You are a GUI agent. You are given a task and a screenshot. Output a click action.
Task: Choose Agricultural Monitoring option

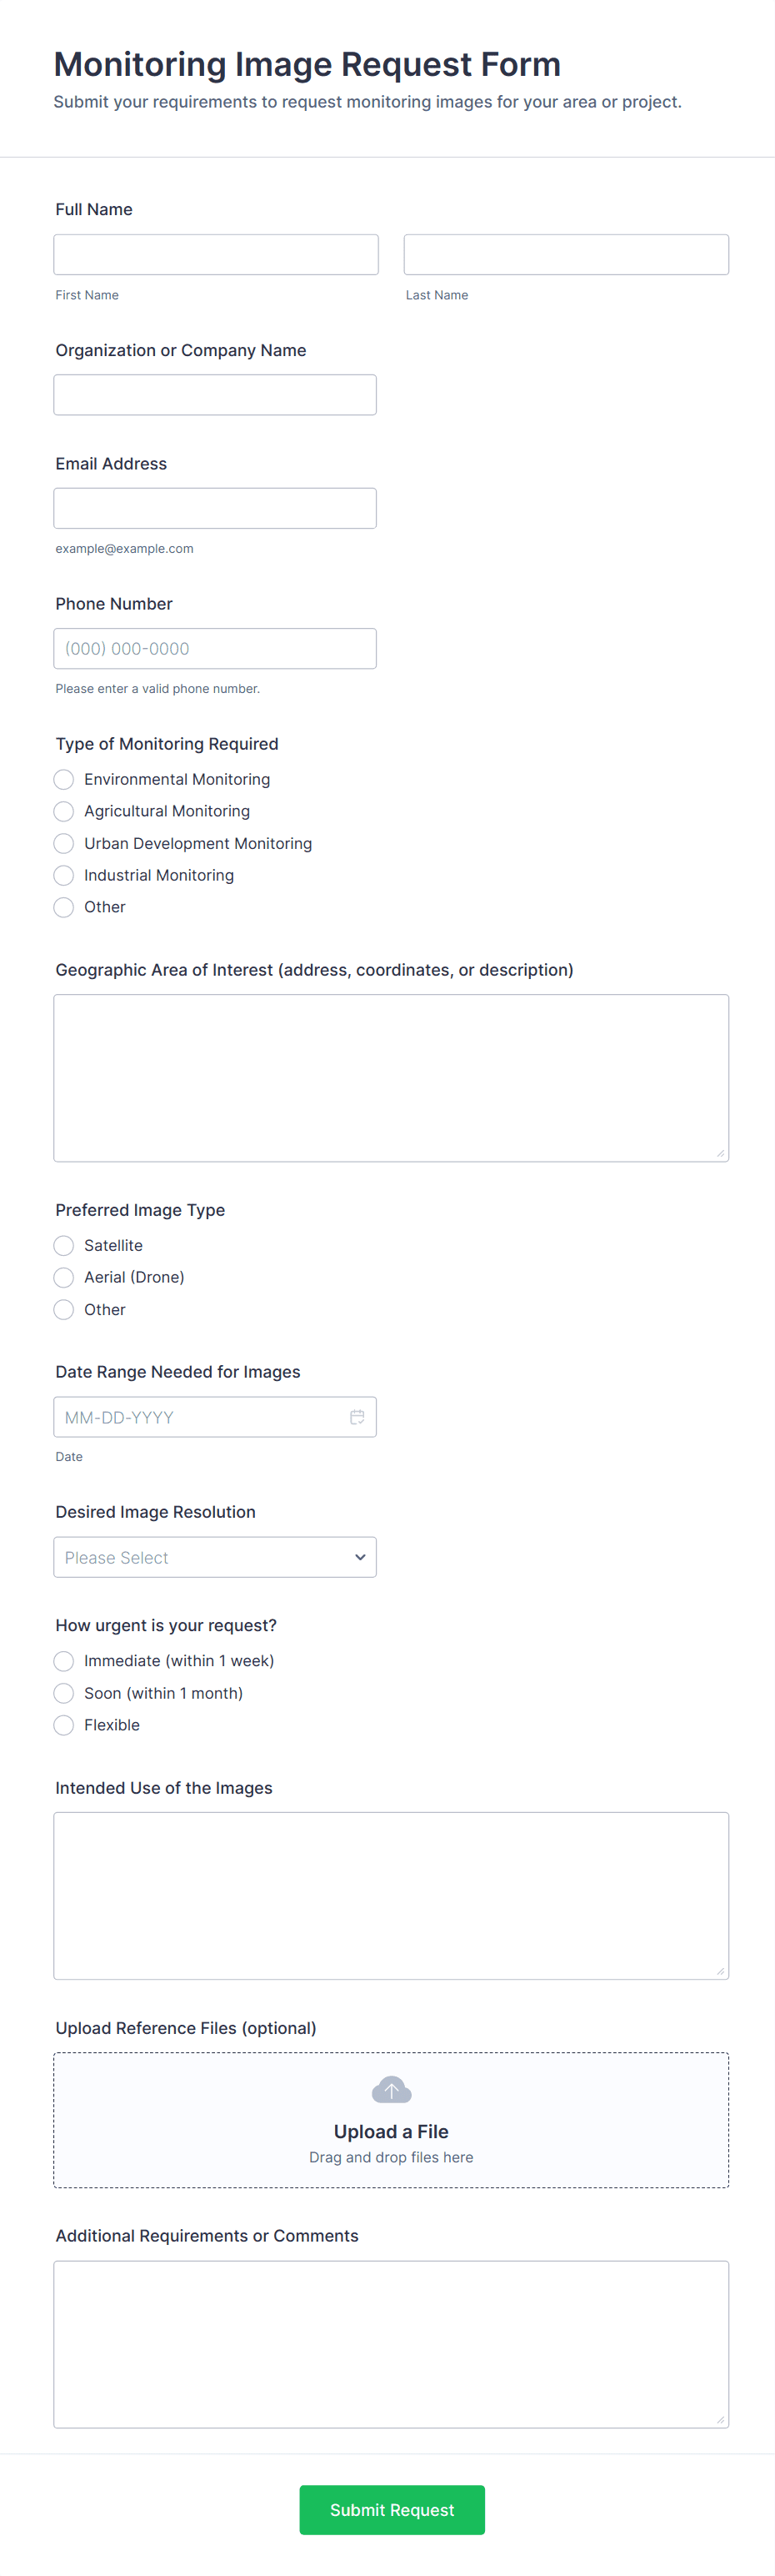click(64, 811)
